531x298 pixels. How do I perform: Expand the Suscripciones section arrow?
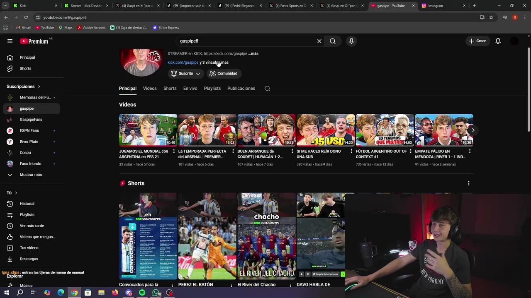click(39, 87)
